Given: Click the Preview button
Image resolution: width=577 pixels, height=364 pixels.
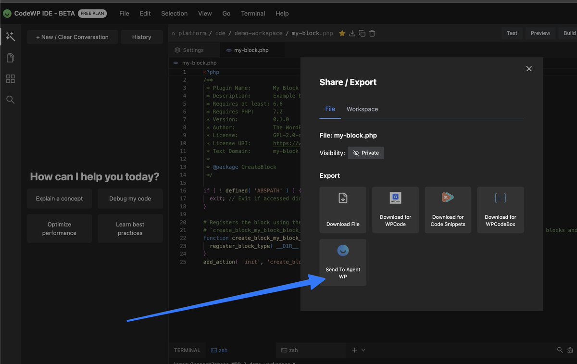Looking at the screenshot, I should pyautogui.click(x=540, y=33).
